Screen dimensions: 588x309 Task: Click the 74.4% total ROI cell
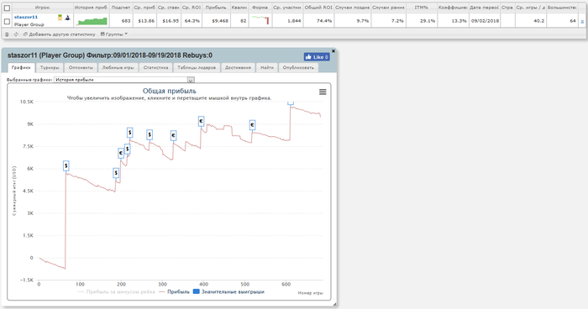click(318, 21)
